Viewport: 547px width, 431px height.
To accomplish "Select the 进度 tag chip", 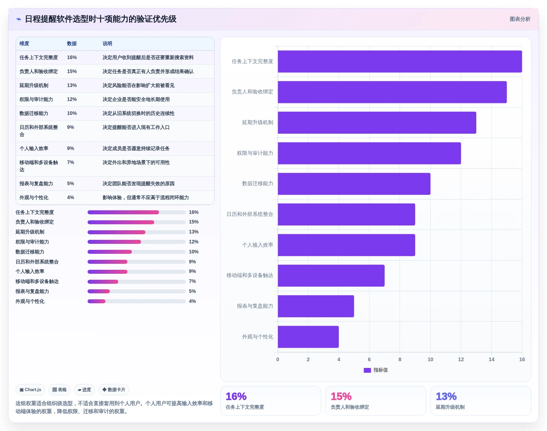I will tap(84, 390).
